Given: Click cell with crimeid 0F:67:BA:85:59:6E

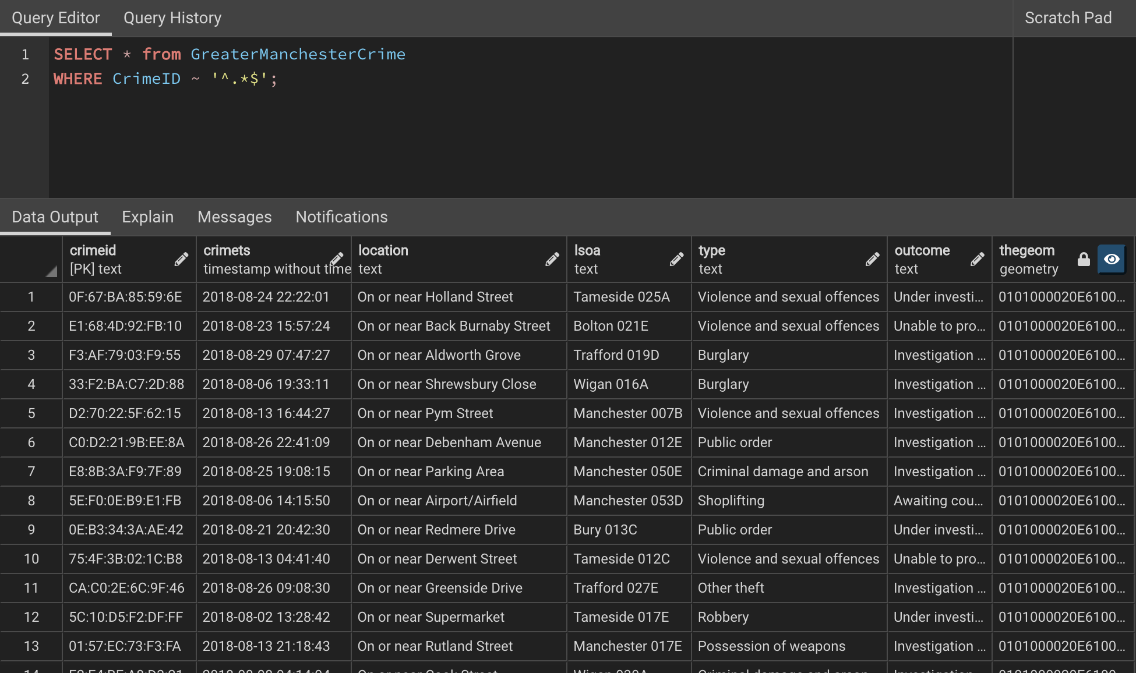Looking at the screenshot, I should tap(125, 297).
